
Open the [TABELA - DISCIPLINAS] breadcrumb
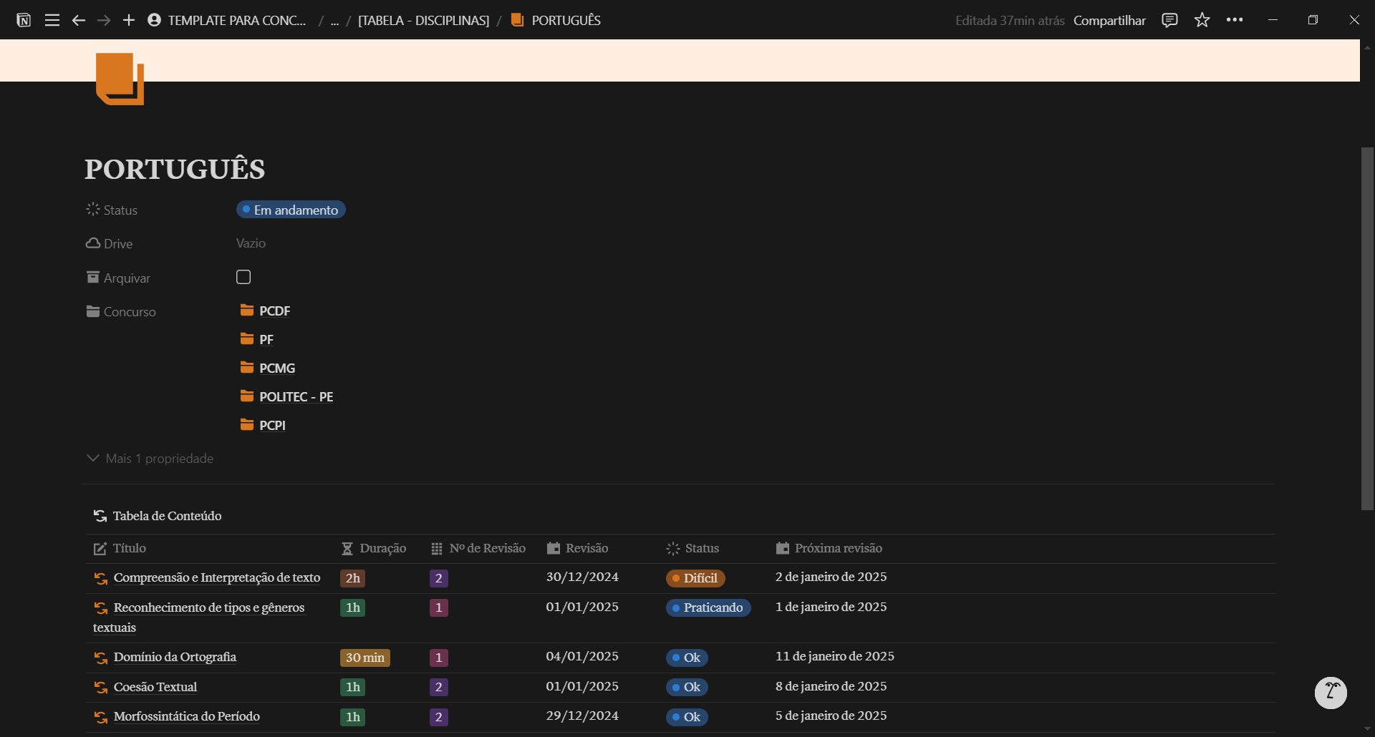[x=423, y=20]
